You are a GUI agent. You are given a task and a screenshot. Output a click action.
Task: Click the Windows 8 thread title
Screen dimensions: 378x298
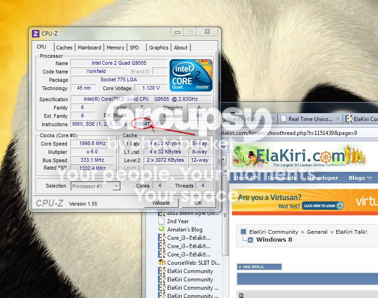274,239
